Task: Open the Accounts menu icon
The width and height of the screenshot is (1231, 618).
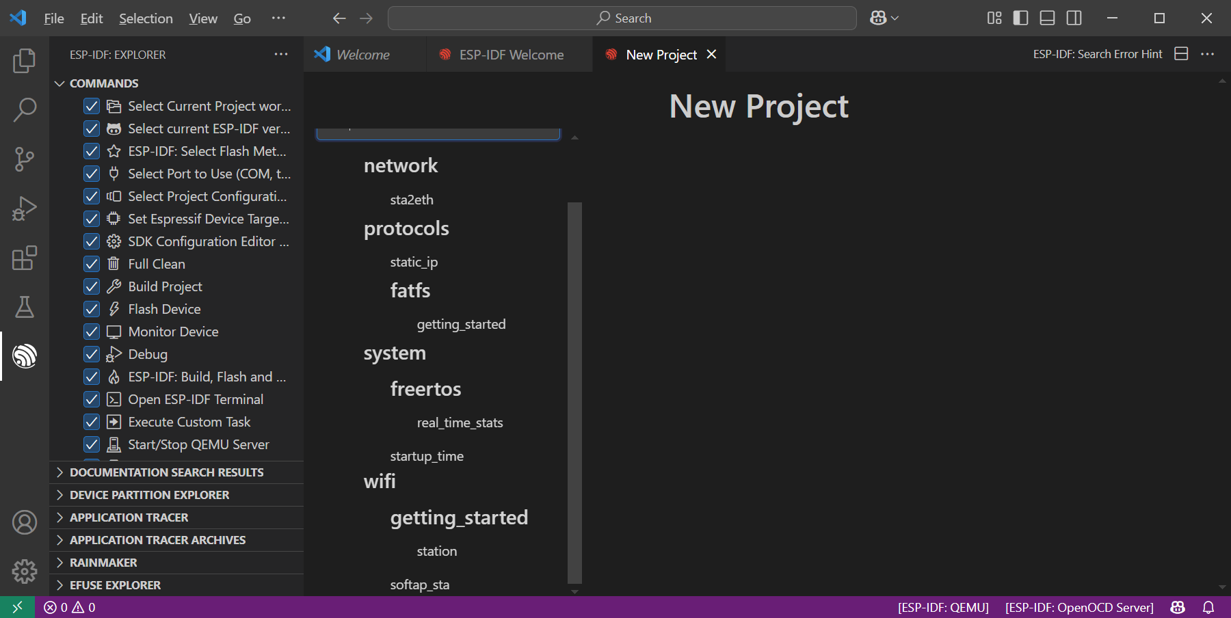Action: point(25,522)
